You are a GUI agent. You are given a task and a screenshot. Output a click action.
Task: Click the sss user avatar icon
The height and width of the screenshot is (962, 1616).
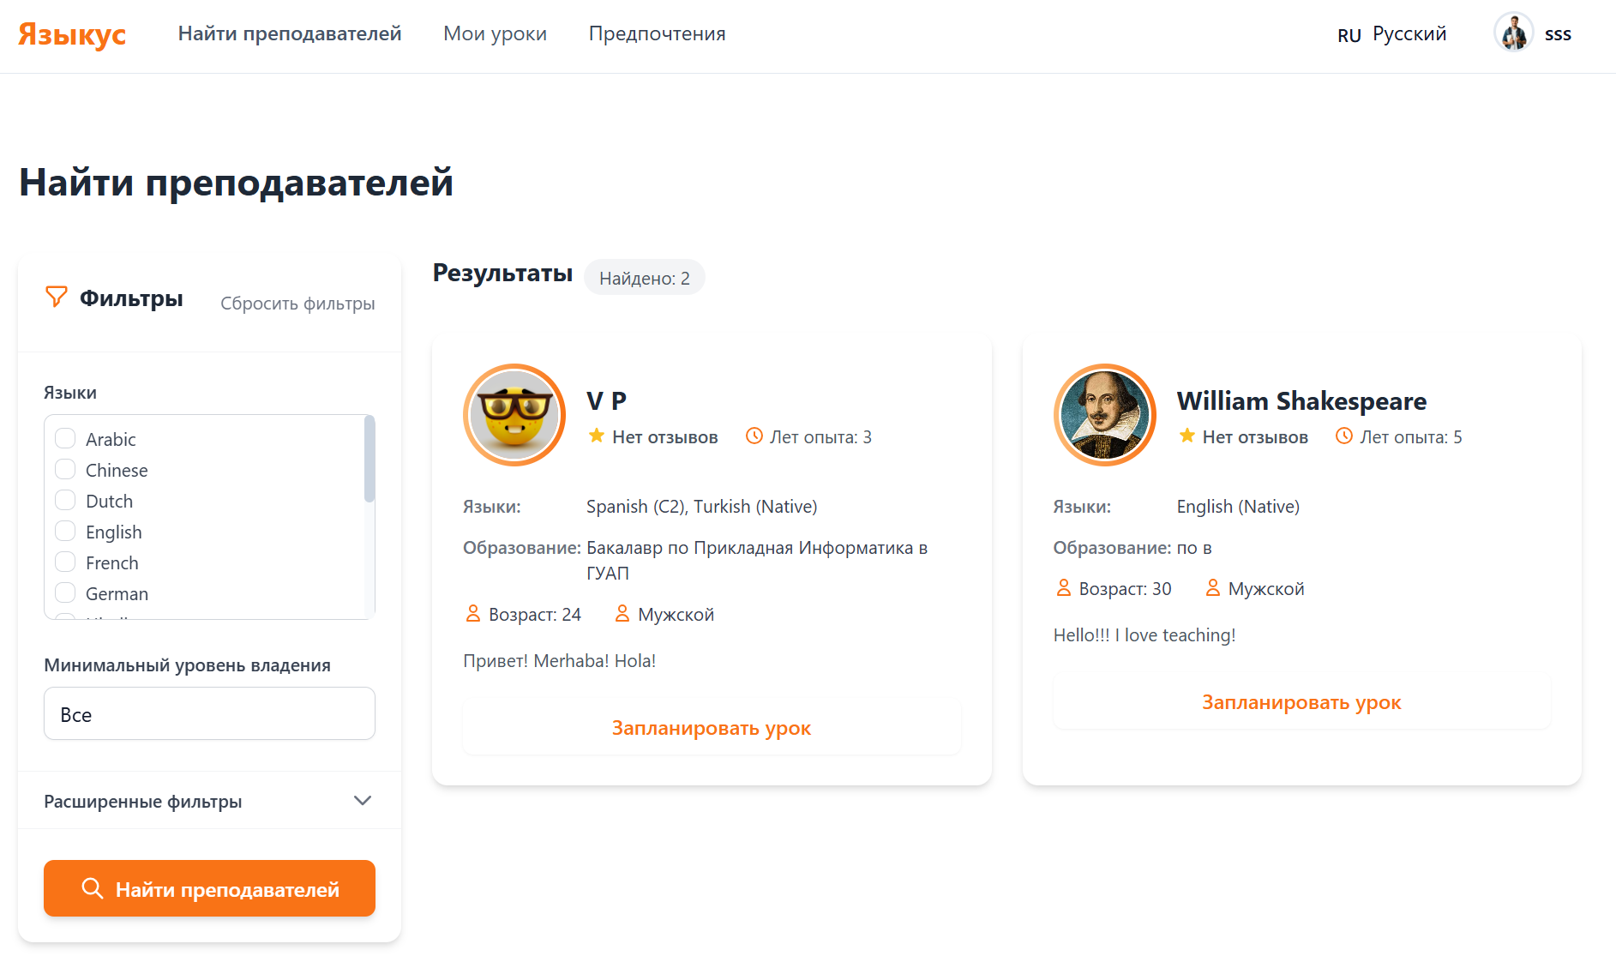coord(1513,33)
